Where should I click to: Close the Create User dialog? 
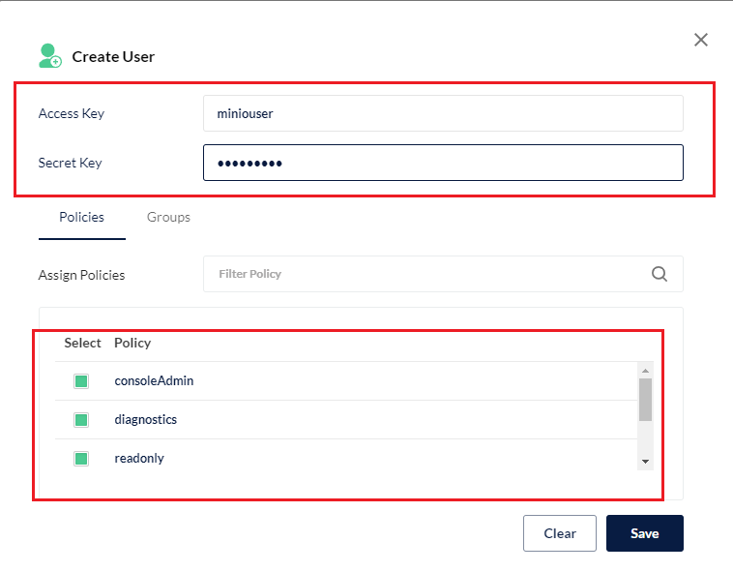pos(701,40)
